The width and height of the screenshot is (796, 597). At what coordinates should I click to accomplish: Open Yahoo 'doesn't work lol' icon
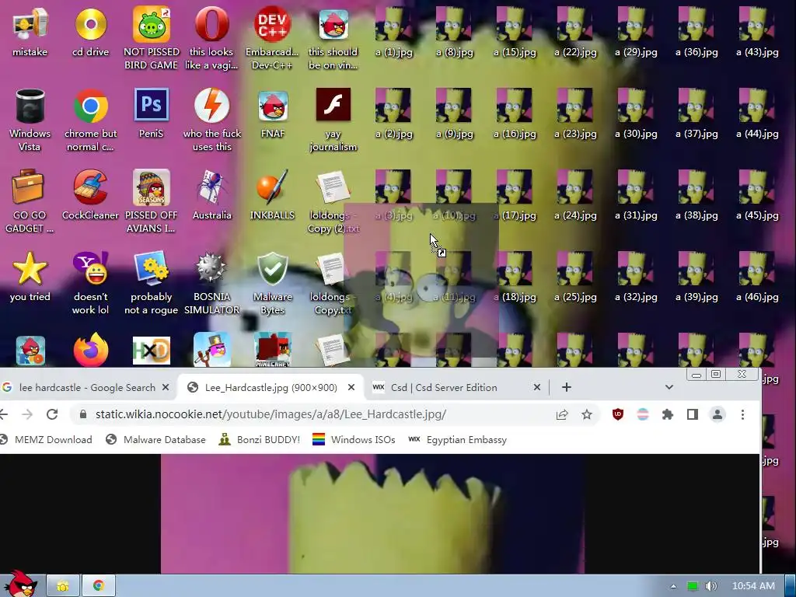(91, 283)
